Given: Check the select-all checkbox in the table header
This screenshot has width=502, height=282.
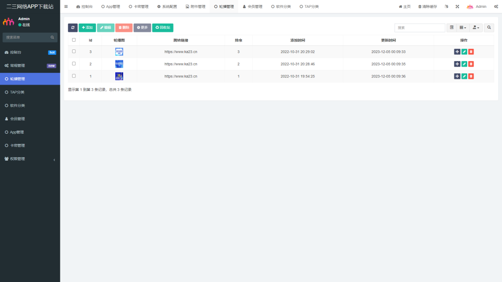Looking at the screenshot, I should [x=74, y=40].
